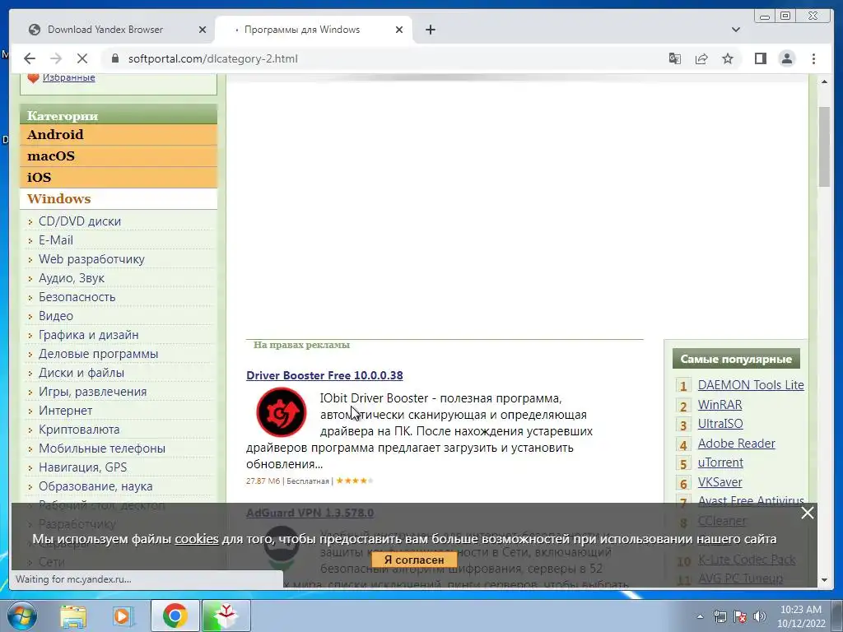This screenshot has height=632, width=843.
Task: Click the page scrollbar up arrow
Action: coord(824,81)
